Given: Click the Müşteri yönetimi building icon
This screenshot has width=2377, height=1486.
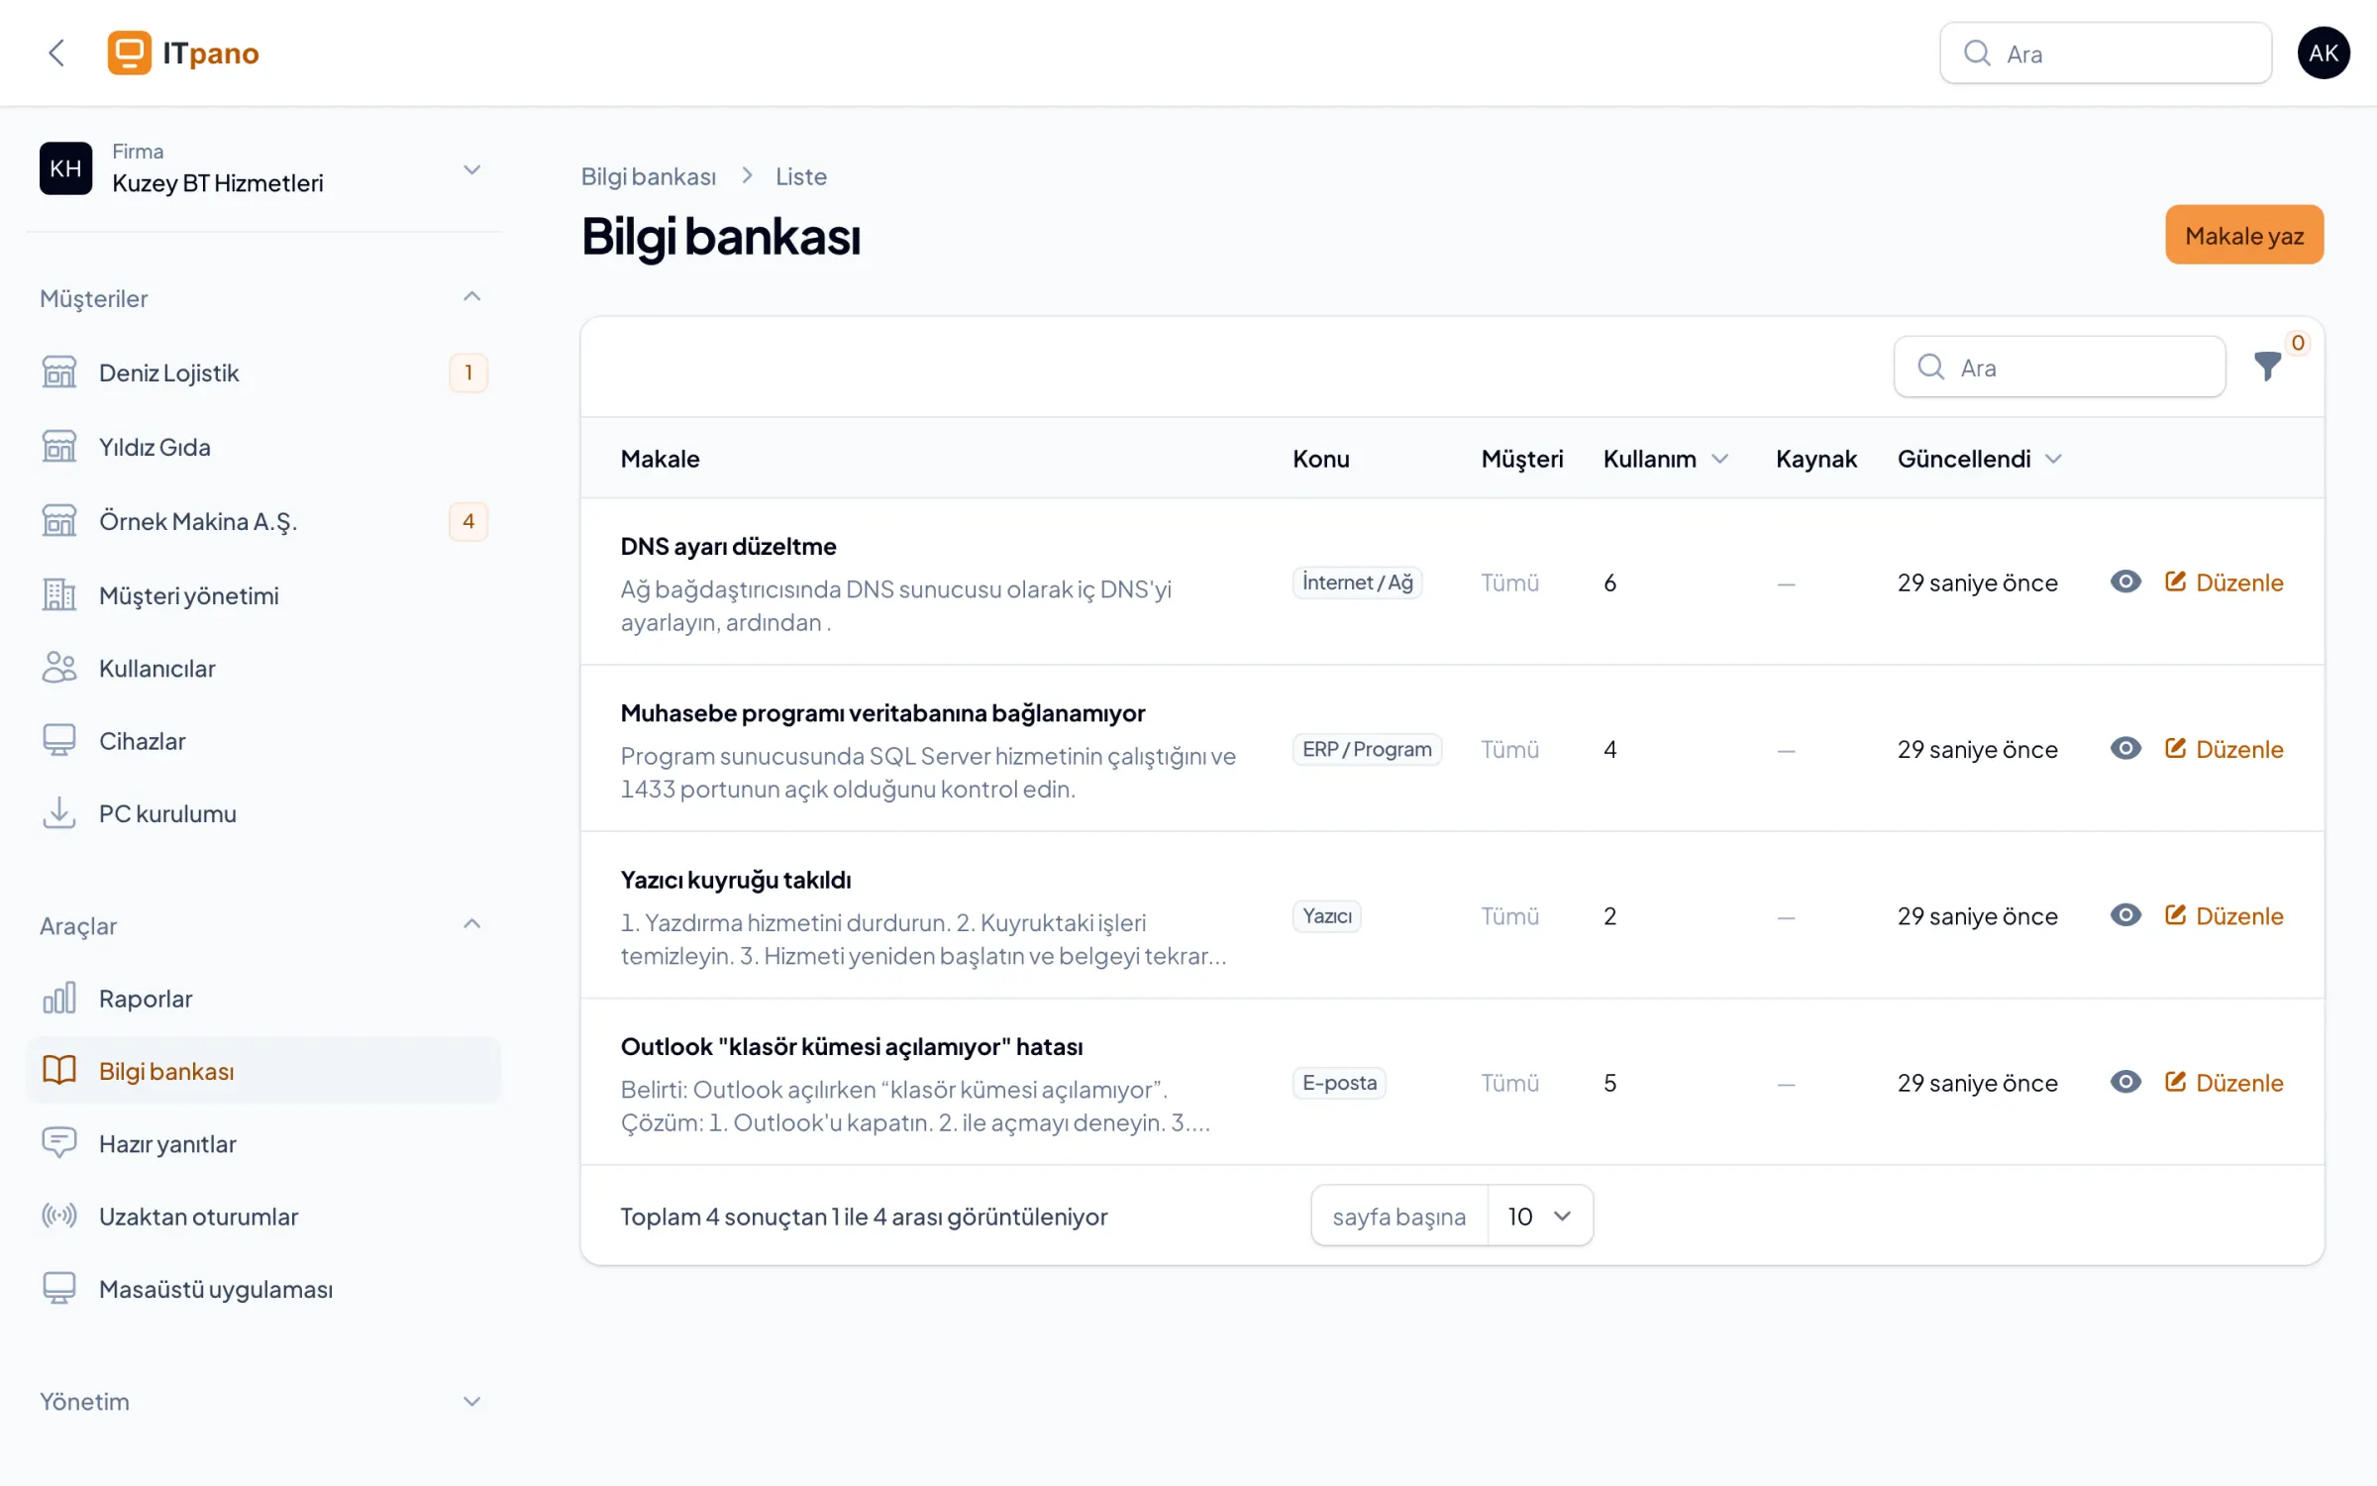Looking at the screenshot, I should 59,595.
